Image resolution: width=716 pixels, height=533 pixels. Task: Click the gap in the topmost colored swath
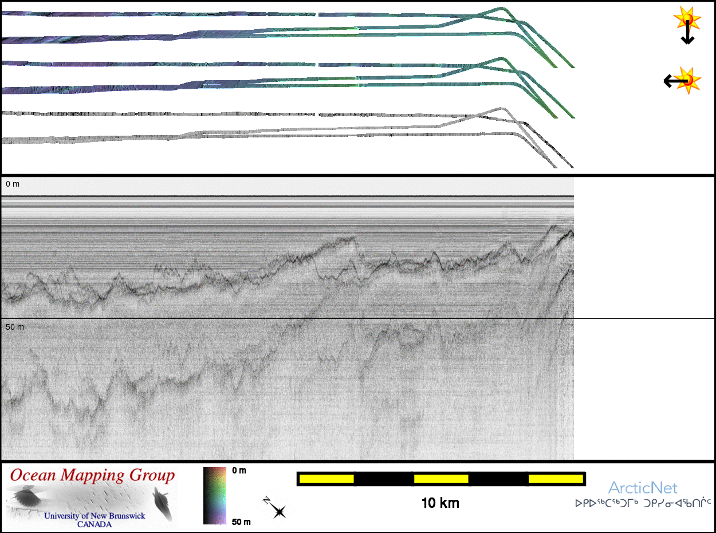(x=317, y=14)
